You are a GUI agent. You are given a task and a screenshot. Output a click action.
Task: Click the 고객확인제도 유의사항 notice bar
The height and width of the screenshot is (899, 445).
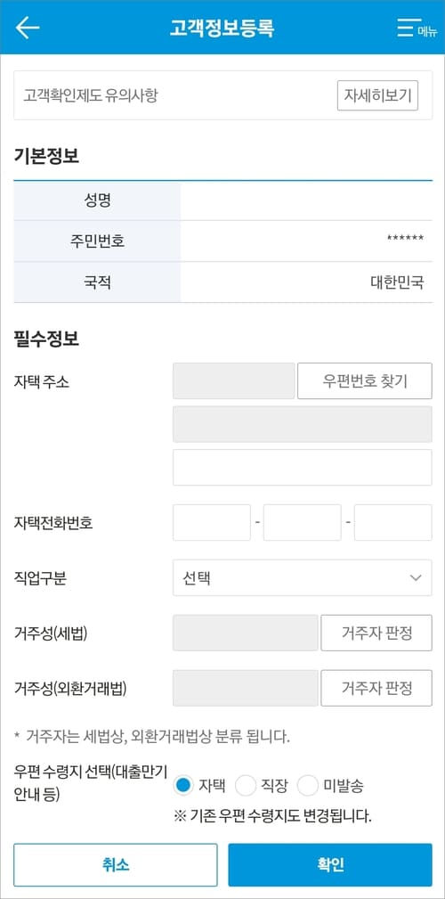click(x=222, y=95)
